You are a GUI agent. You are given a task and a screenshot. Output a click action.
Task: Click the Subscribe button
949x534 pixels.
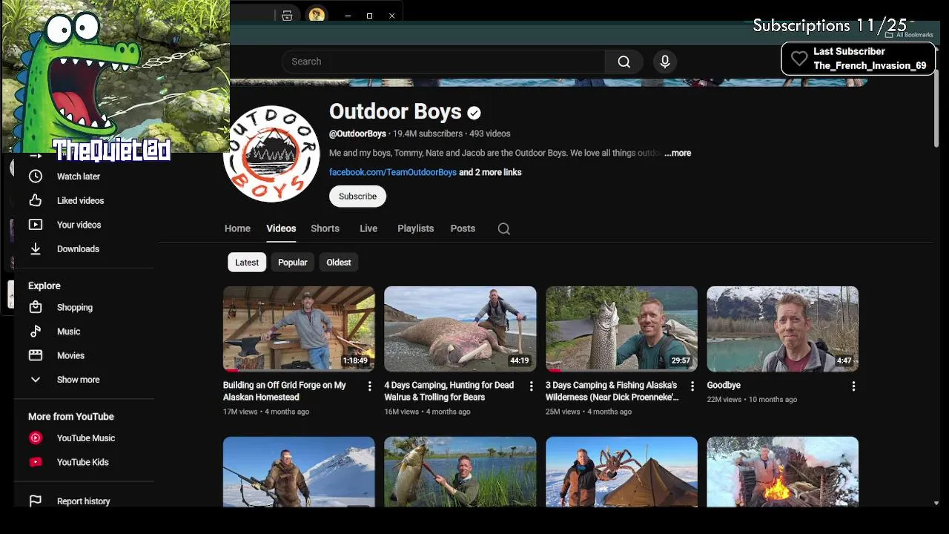click(x=357, y=197)
